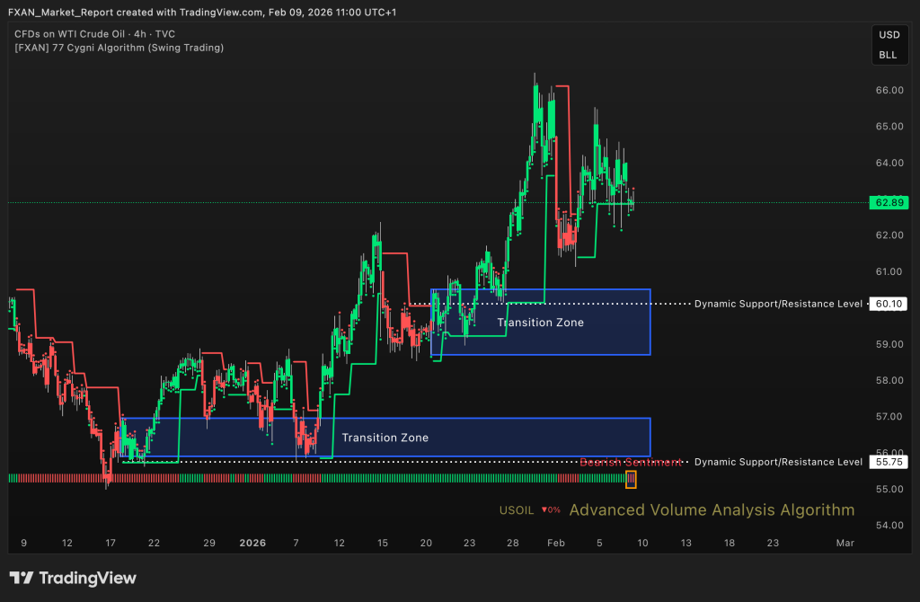Click the Feb label on the time axis
Viewport: 920px width, 602px height.
coord(555,544)
